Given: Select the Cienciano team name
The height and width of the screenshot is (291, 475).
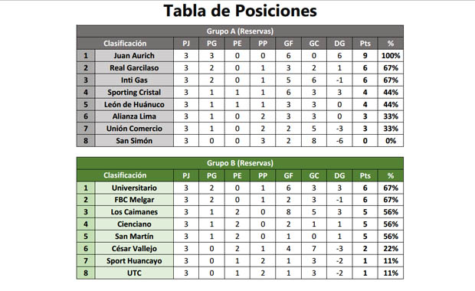Looking at the screenshot, I should point(134,224).
